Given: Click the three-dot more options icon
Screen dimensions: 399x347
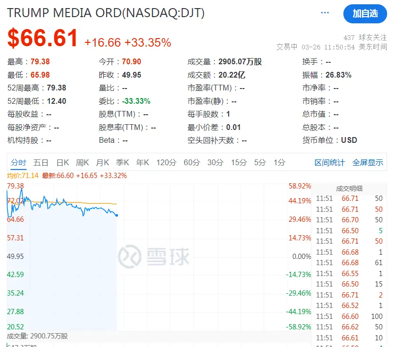Looking at the screenshot, I should [x=325, y=13].
